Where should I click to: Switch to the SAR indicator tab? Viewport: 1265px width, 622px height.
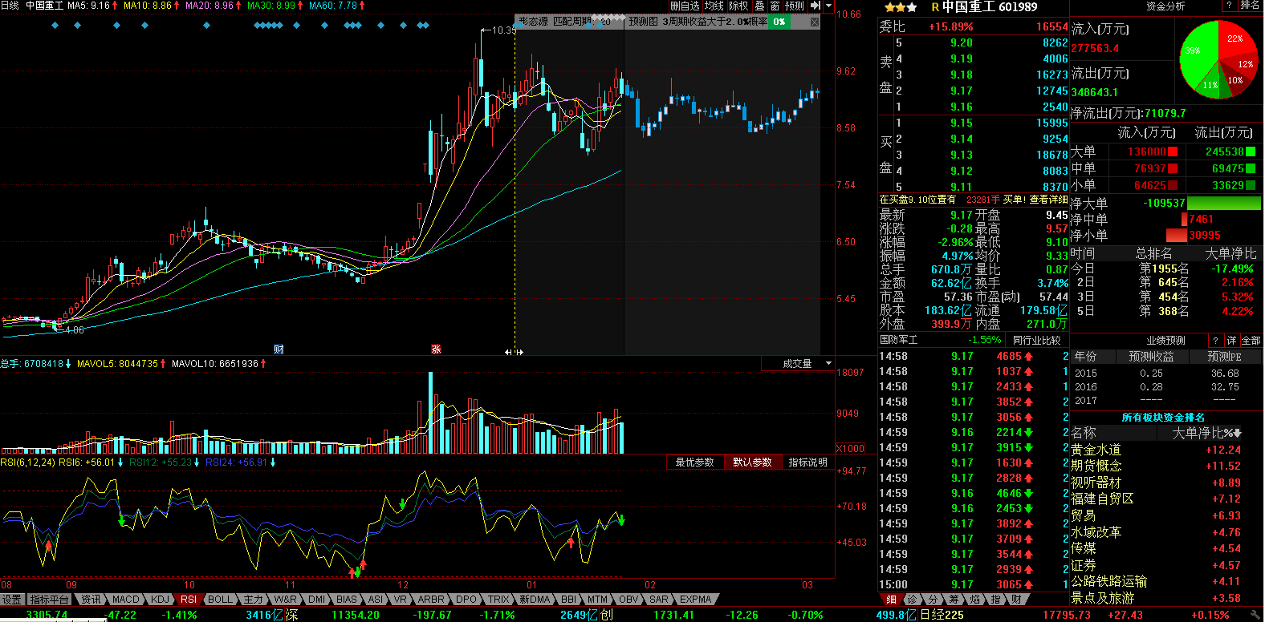tap(658, 600)
